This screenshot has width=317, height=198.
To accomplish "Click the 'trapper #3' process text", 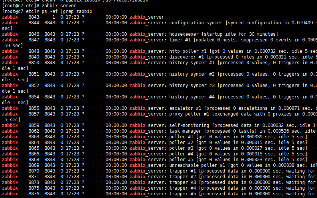I will pyautogui.click(x=183, y=182).
